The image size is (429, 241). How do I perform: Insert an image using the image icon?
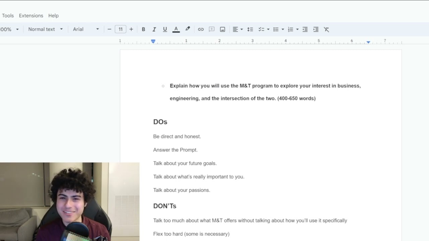pyautogui.click(x=223, y=29)
